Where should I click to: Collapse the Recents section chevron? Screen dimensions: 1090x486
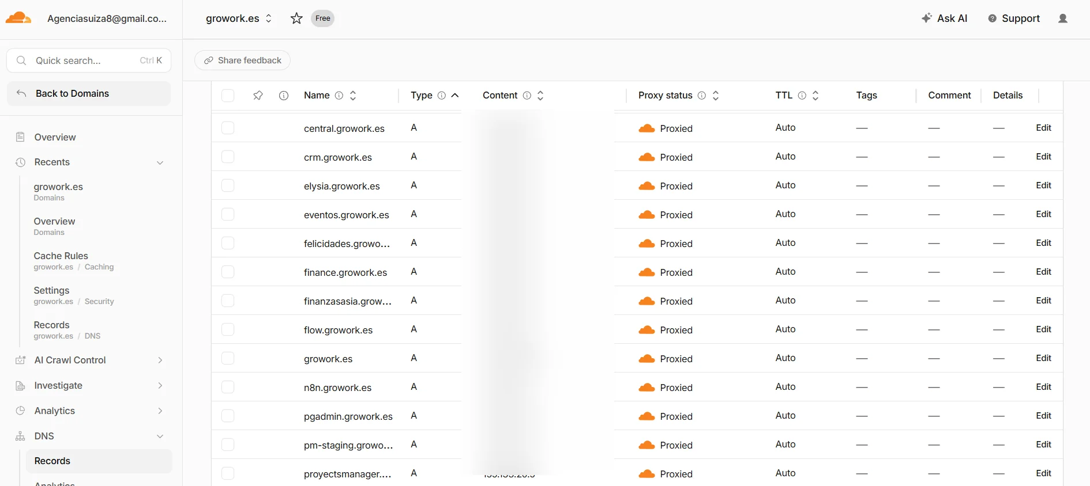coord(160,162)
